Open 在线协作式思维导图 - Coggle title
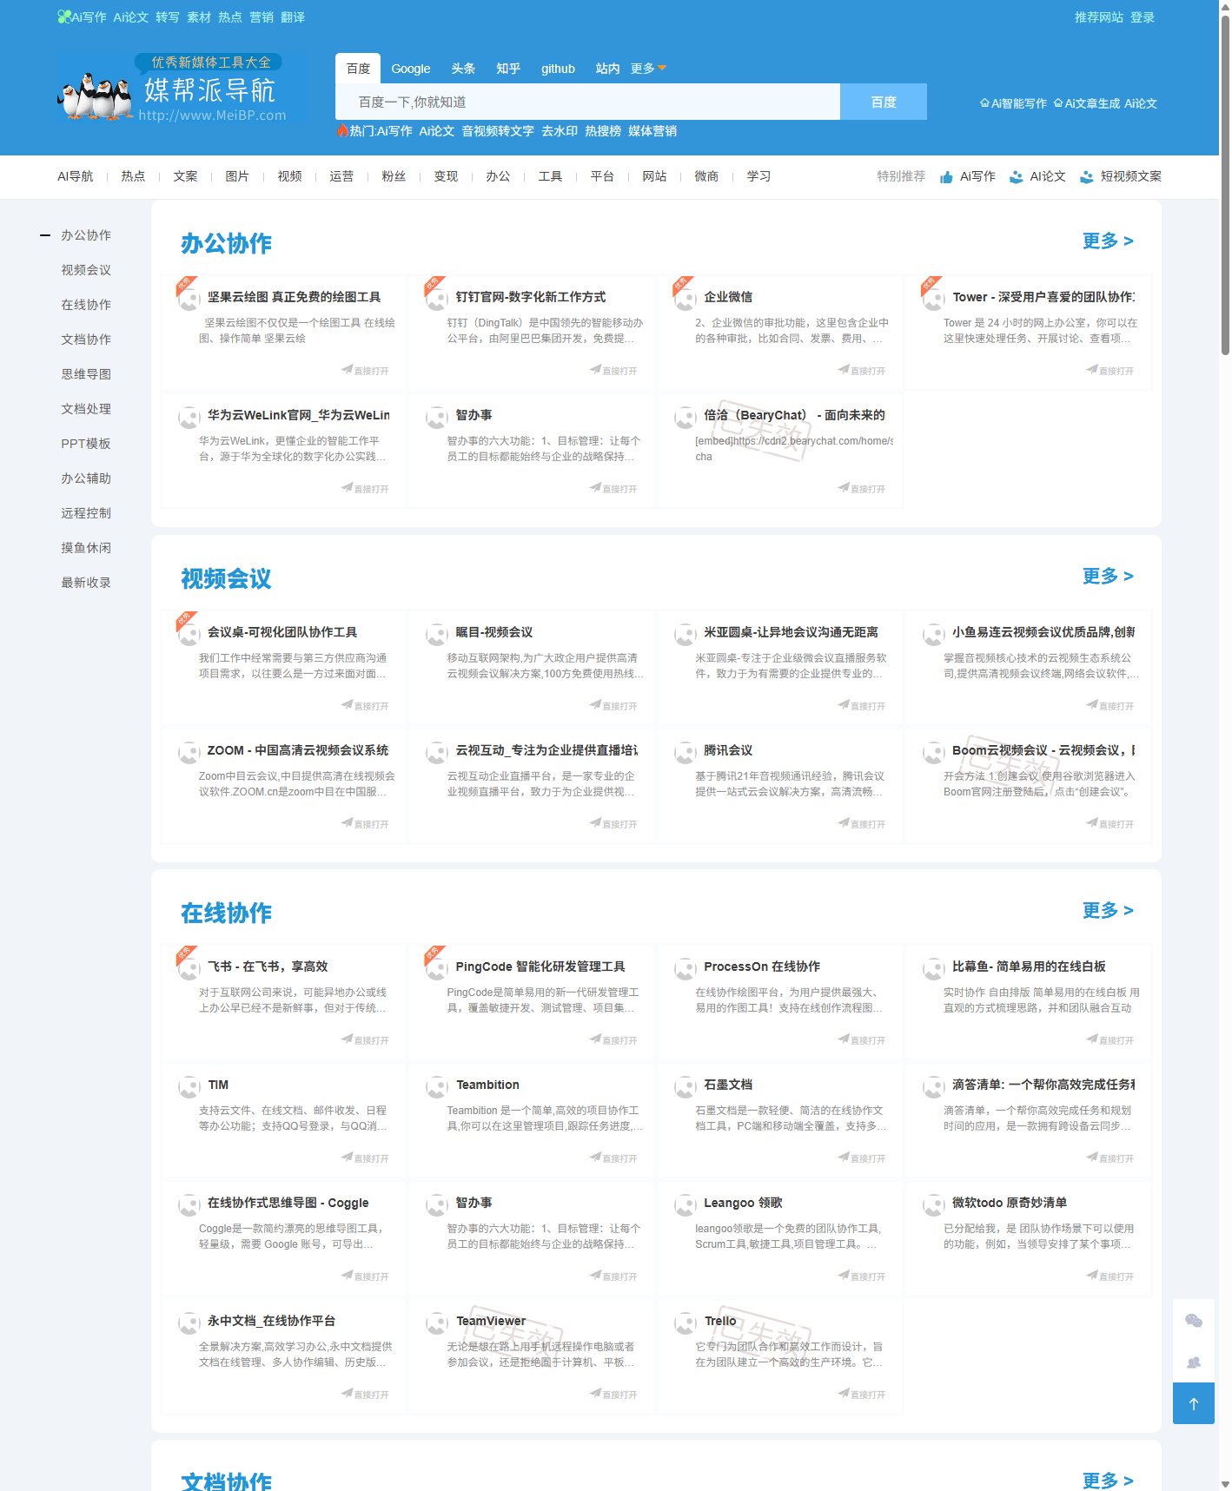1232x1491 pixels. point(288,1203)
